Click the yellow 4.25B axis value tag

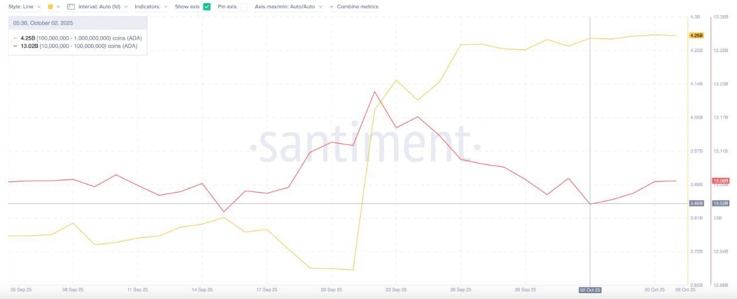click(x=697, y=36)
